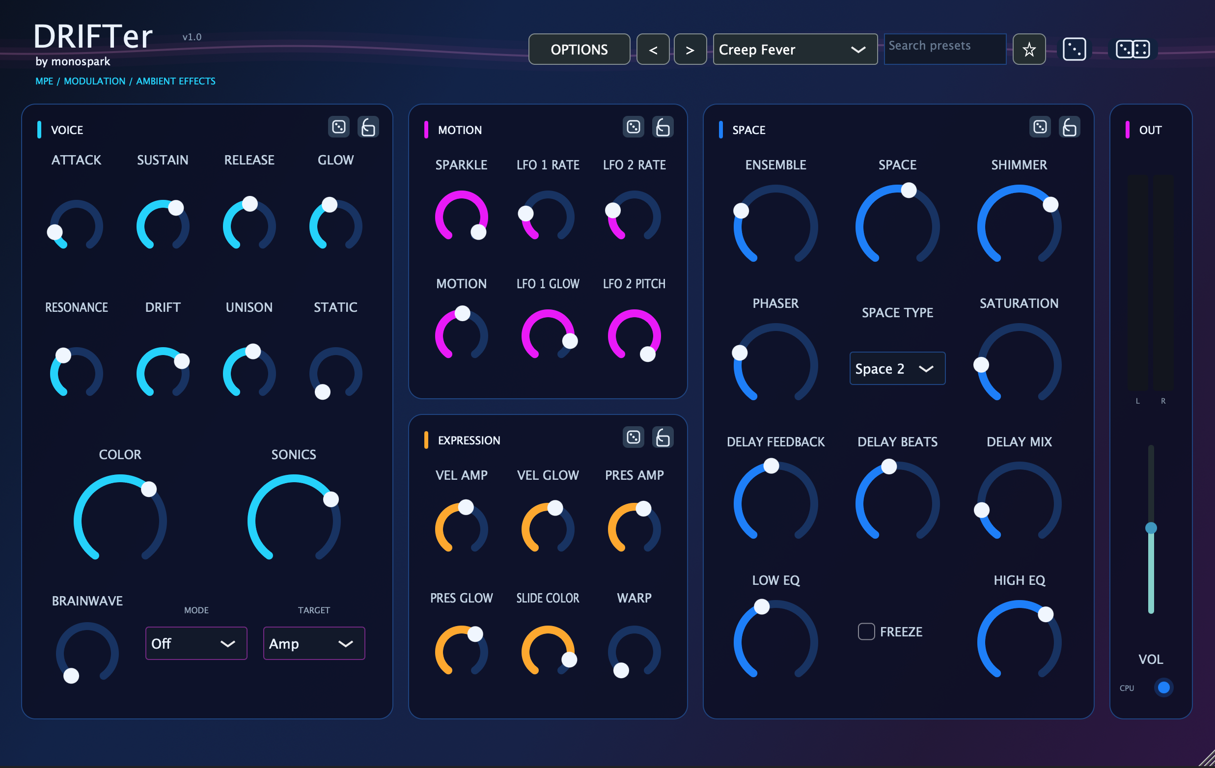This screenshot has width=1215, height=768.
Task: Click the single die randomize icon in header
Action: pos(1074,50)
